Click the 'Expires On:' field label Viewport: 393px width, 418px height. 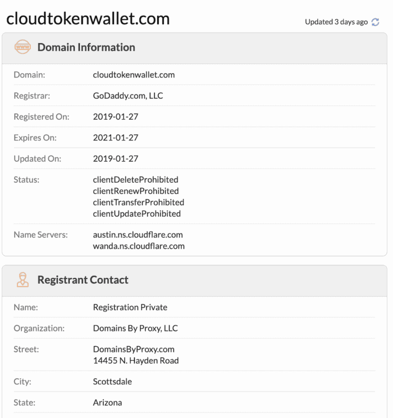pos(35,138)
